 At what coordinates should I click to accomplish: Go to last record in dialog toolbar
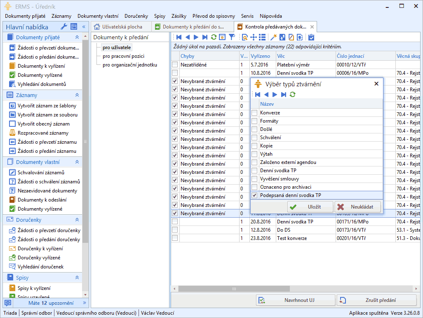pos(284,95)
